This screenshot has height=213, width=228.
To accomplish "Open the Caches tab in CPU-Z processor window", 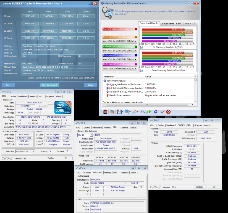I will tap(13, 97).
